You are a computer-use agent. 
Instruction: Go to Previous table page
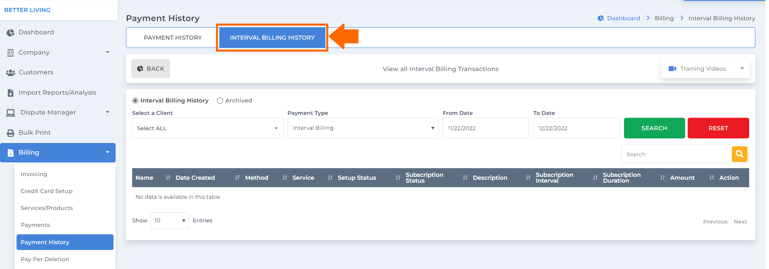coord(715,222)
